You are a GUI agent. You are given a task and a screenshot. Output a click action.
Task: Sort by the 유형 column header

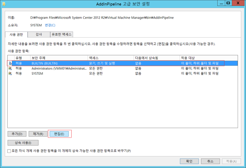pos(22,58)
